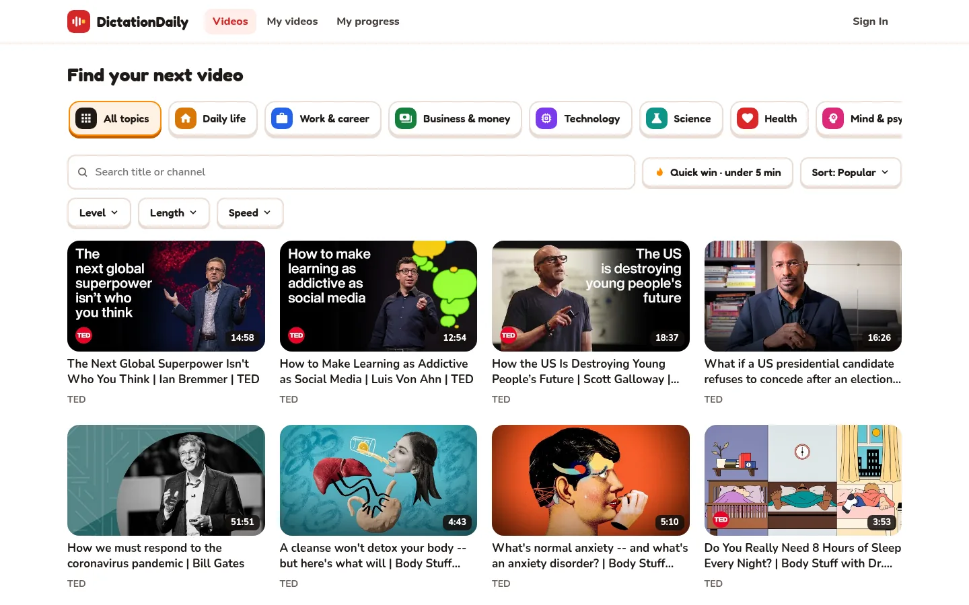This screenshot has height=605, width=969.
Task: Open the Next Global Superpower video thumbnail
Action: (166, 296)
